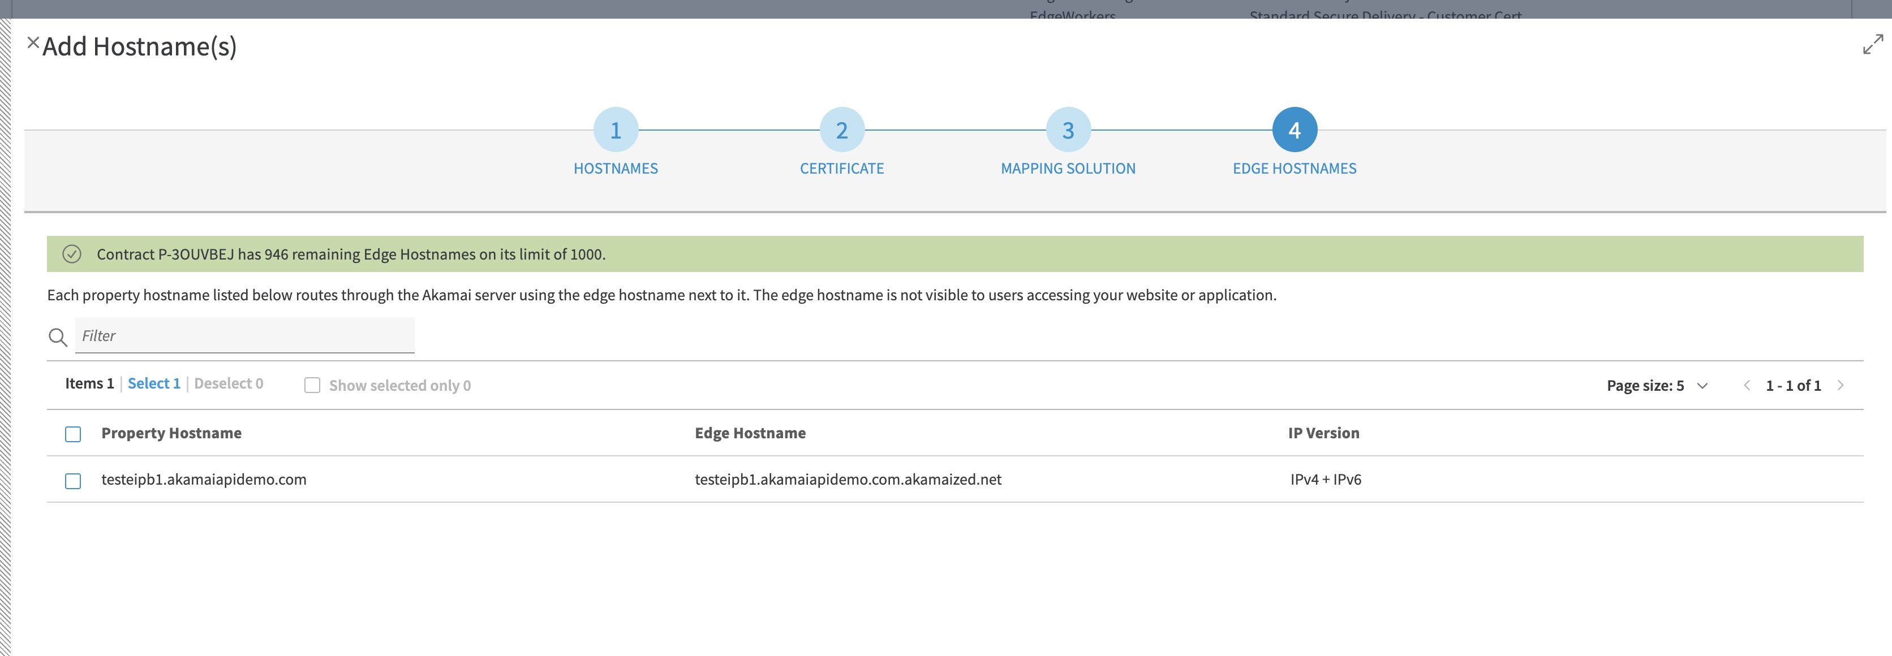Image resolution: width=1892 pixels, height=656 pixels.
Task: Click step 4 circle icon
Action: 1294,130
